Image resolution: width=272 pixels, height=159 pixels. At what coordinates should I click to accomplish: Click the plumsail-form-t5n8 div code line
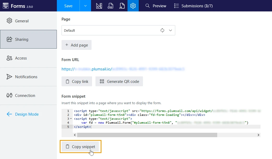[140, 115]
